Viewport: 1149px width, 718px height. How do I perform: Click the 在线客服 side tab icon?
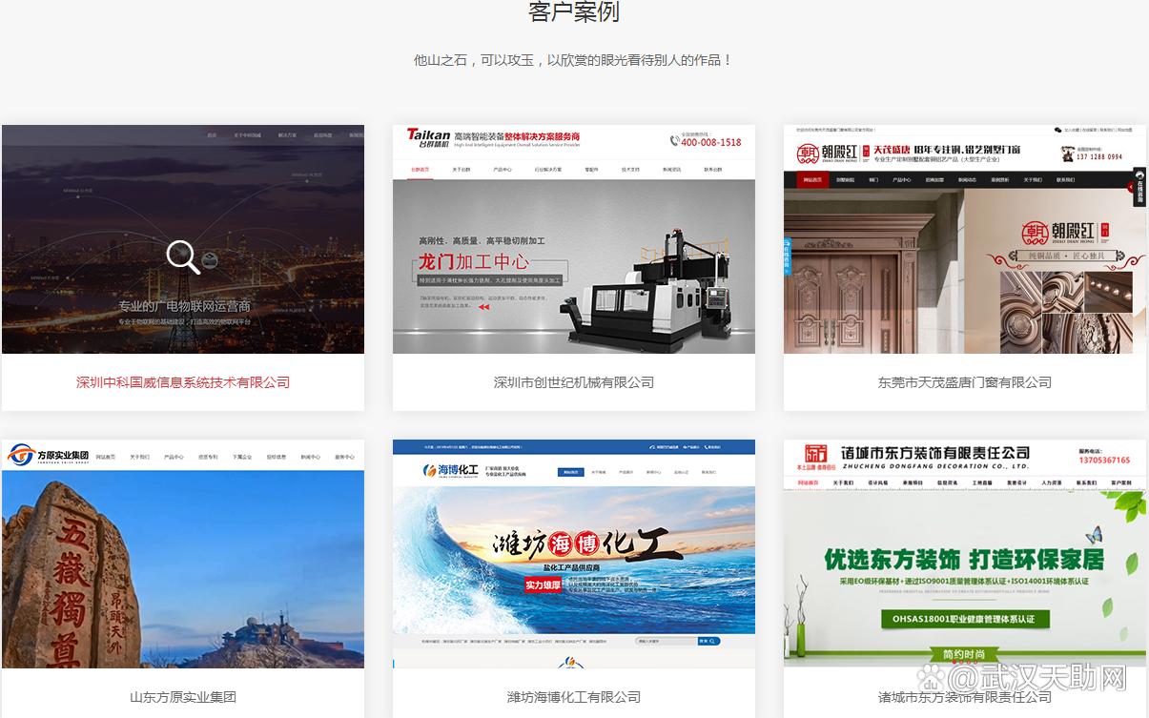point(1139,187)
